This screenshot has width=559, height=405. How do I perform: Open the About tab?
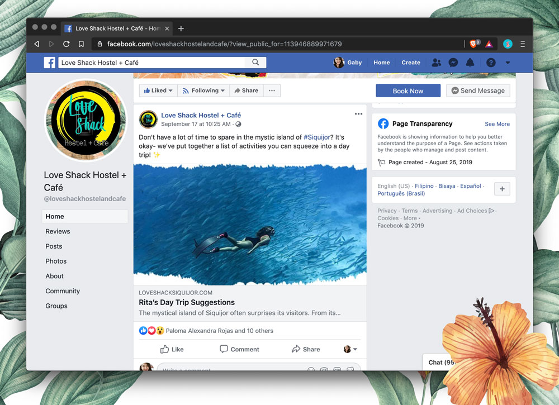coord(55,277)
